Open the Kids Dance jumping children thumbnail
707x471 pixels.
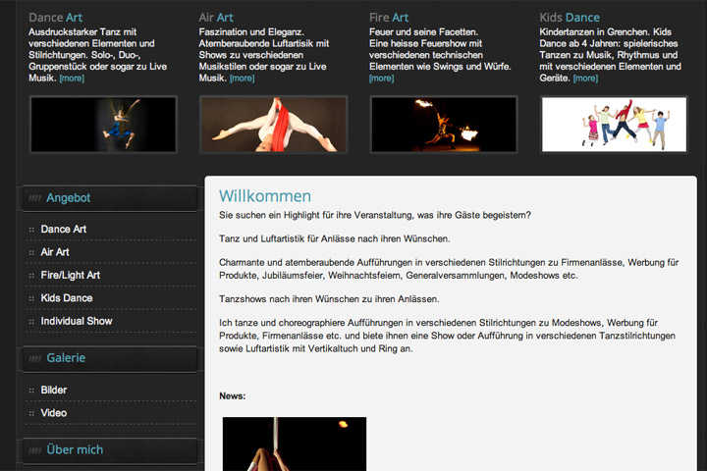point(614,125)
